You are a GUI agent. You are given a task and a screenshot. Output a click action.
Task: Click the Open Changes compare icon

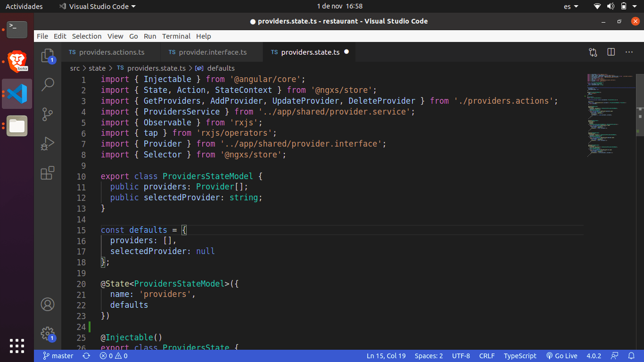click(593, 52)
